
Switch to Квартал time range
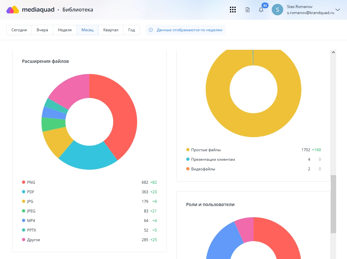pyautogui.click(x=111, y=30)
